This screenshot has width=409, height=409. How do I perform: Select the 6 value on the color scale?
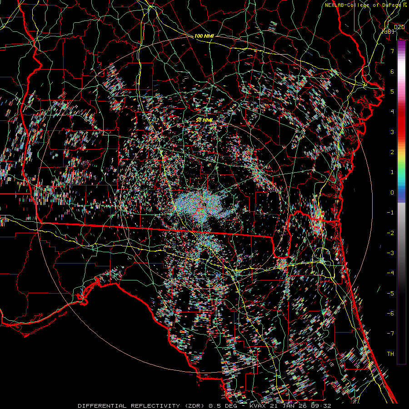pyautogui.click(x=392, y=71)
